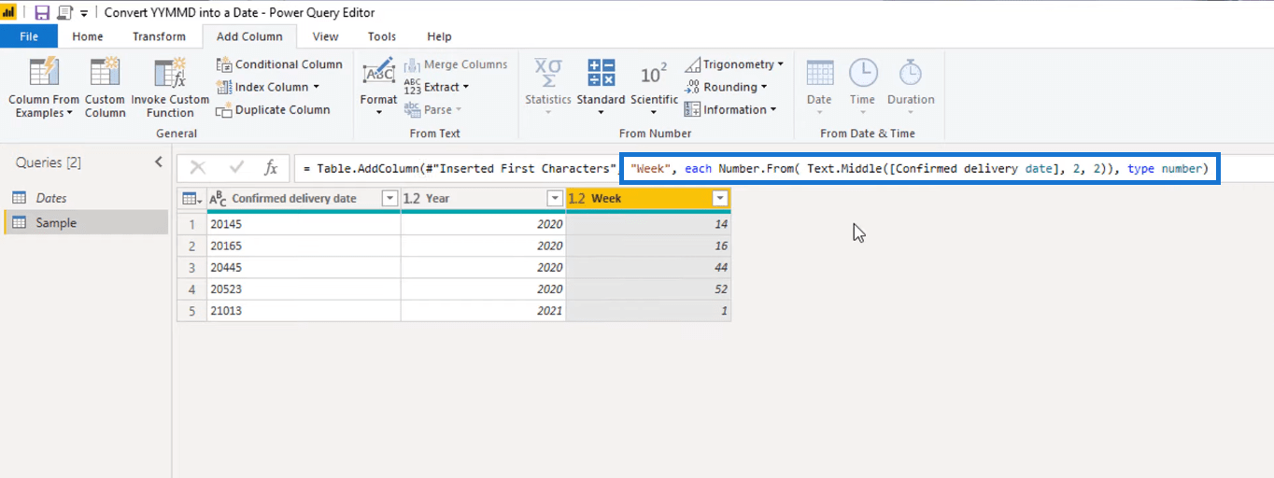Expand the Information dropdown
The height and width of the screenshot is (478, 1274).
[x=773, y=109]
